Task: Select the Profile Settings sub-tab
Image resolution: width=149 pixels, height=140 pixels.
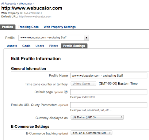Action: coord(74,46)
